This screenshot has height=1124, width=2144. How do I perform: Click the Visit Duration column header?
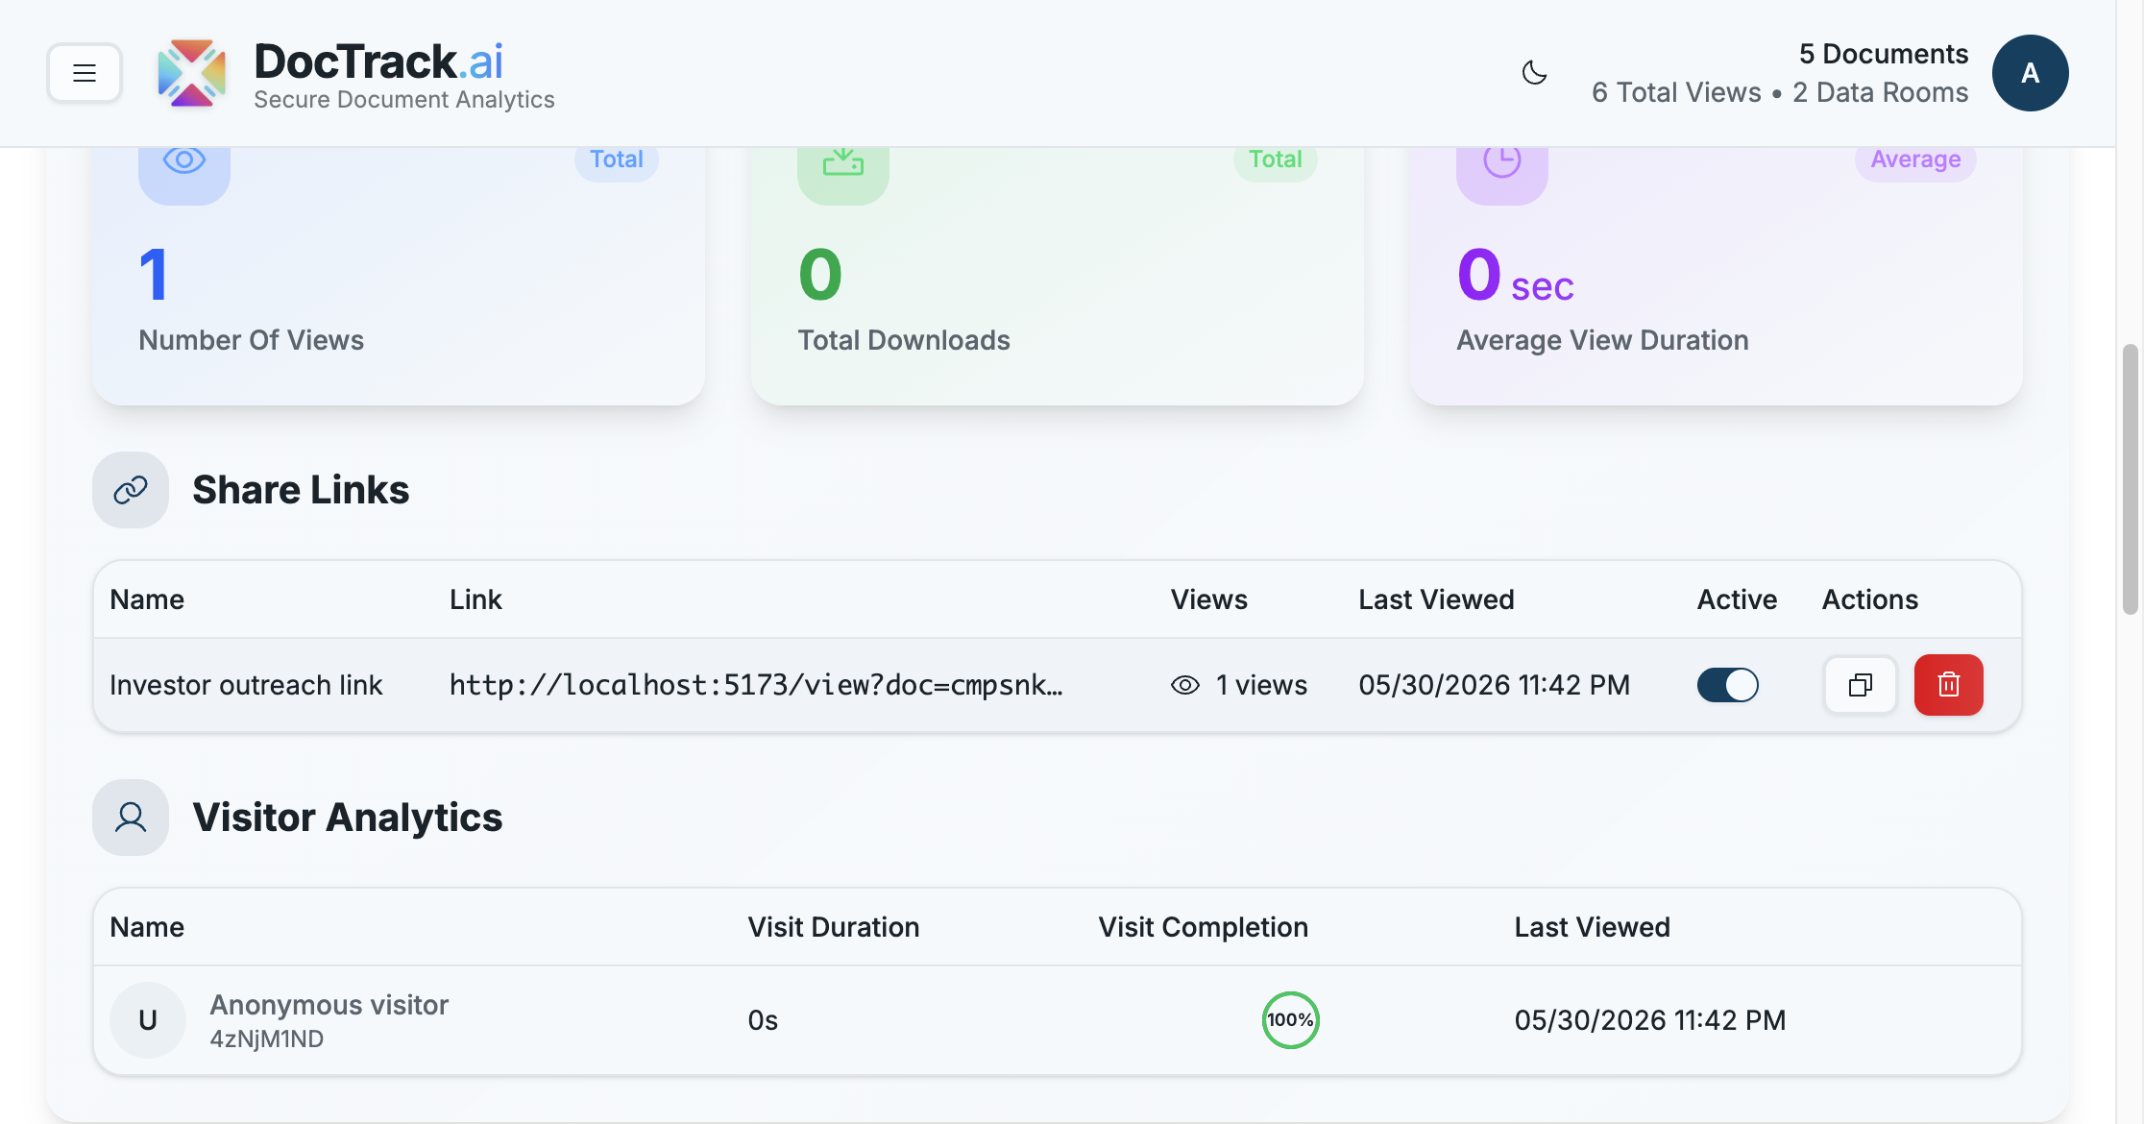pos(834,927)
